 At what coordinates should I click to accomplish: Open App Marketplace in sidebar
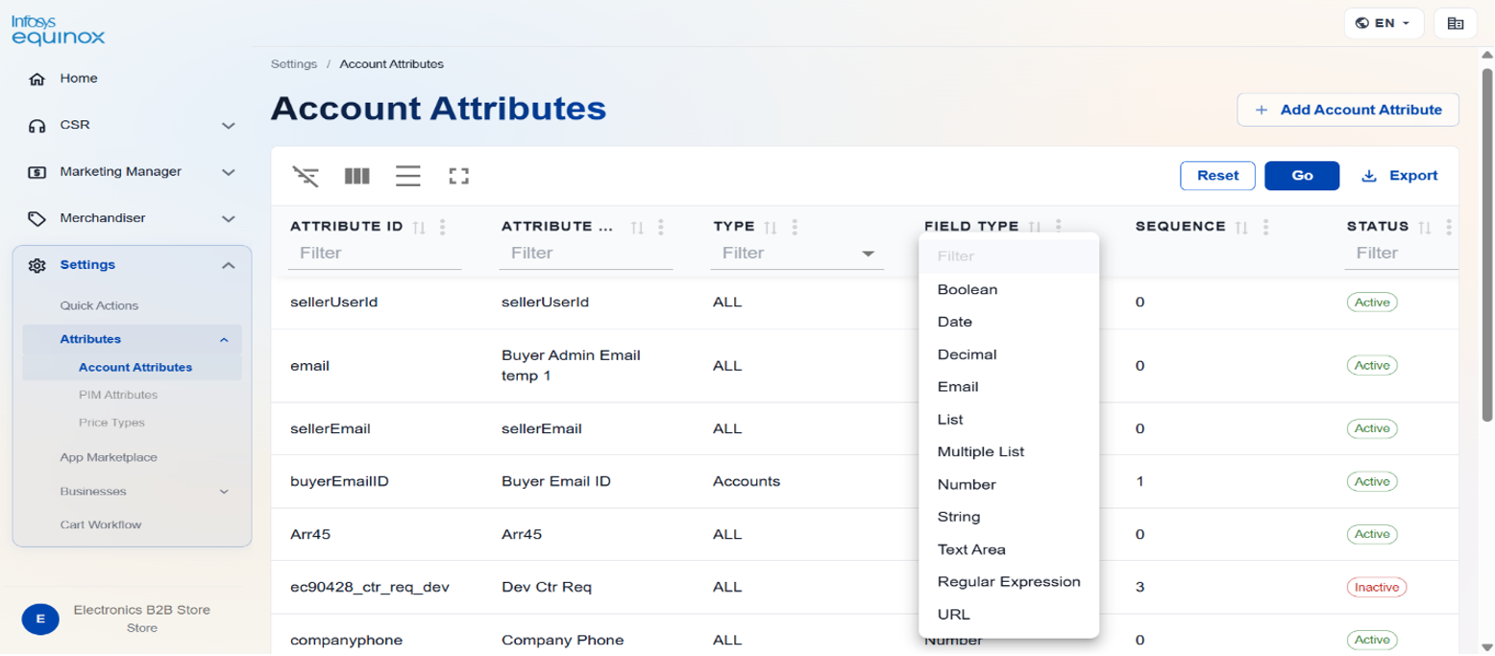[x=109, y=458]
